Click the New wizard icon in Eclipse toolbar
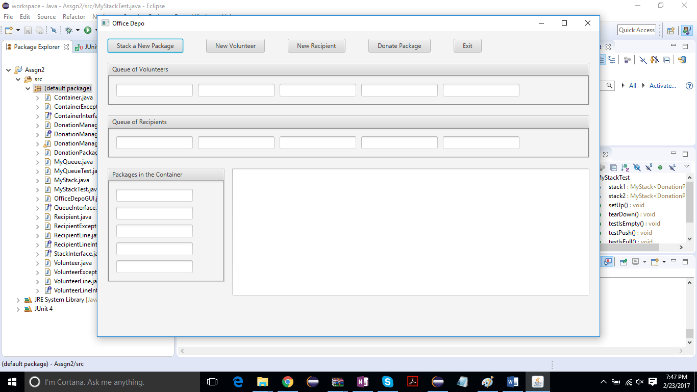 (x=9, y=31)
